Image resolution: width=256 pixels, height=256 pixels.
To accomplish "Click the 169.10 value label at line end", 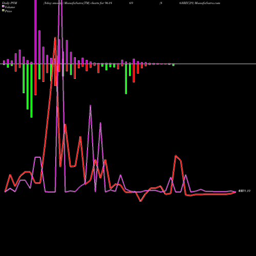I will 245,191.
